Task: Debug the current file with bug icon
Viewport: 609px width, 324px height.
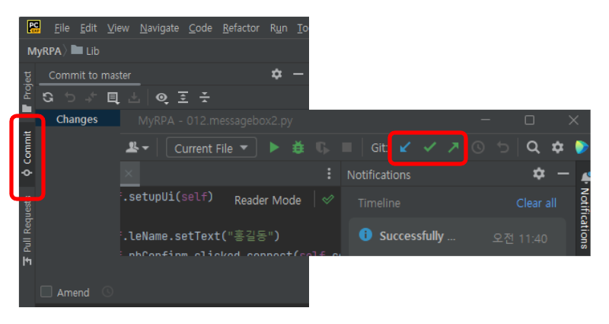Action: (298, 147)
